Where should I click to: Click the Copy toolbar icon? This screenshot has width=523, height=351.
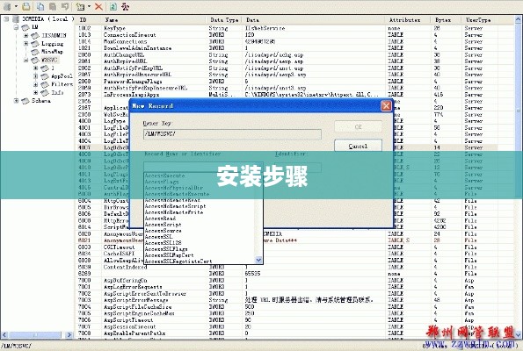tap(40, 6)
